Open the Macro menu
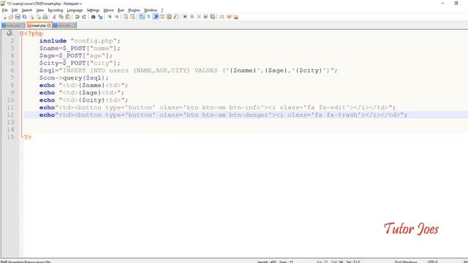Viewport: 468px width, 263px height. coord(109,10)
